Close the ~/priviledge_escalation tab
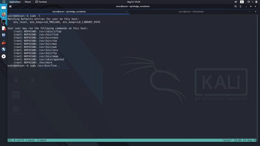This screenshot has width=260, height=146. coord(127,12)
